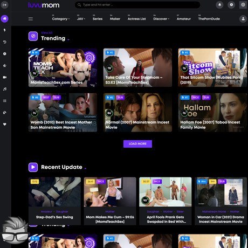248x248 pixels.
Task: Click the heart favorites sidebar icon
Action: click(x=5, y=124)
